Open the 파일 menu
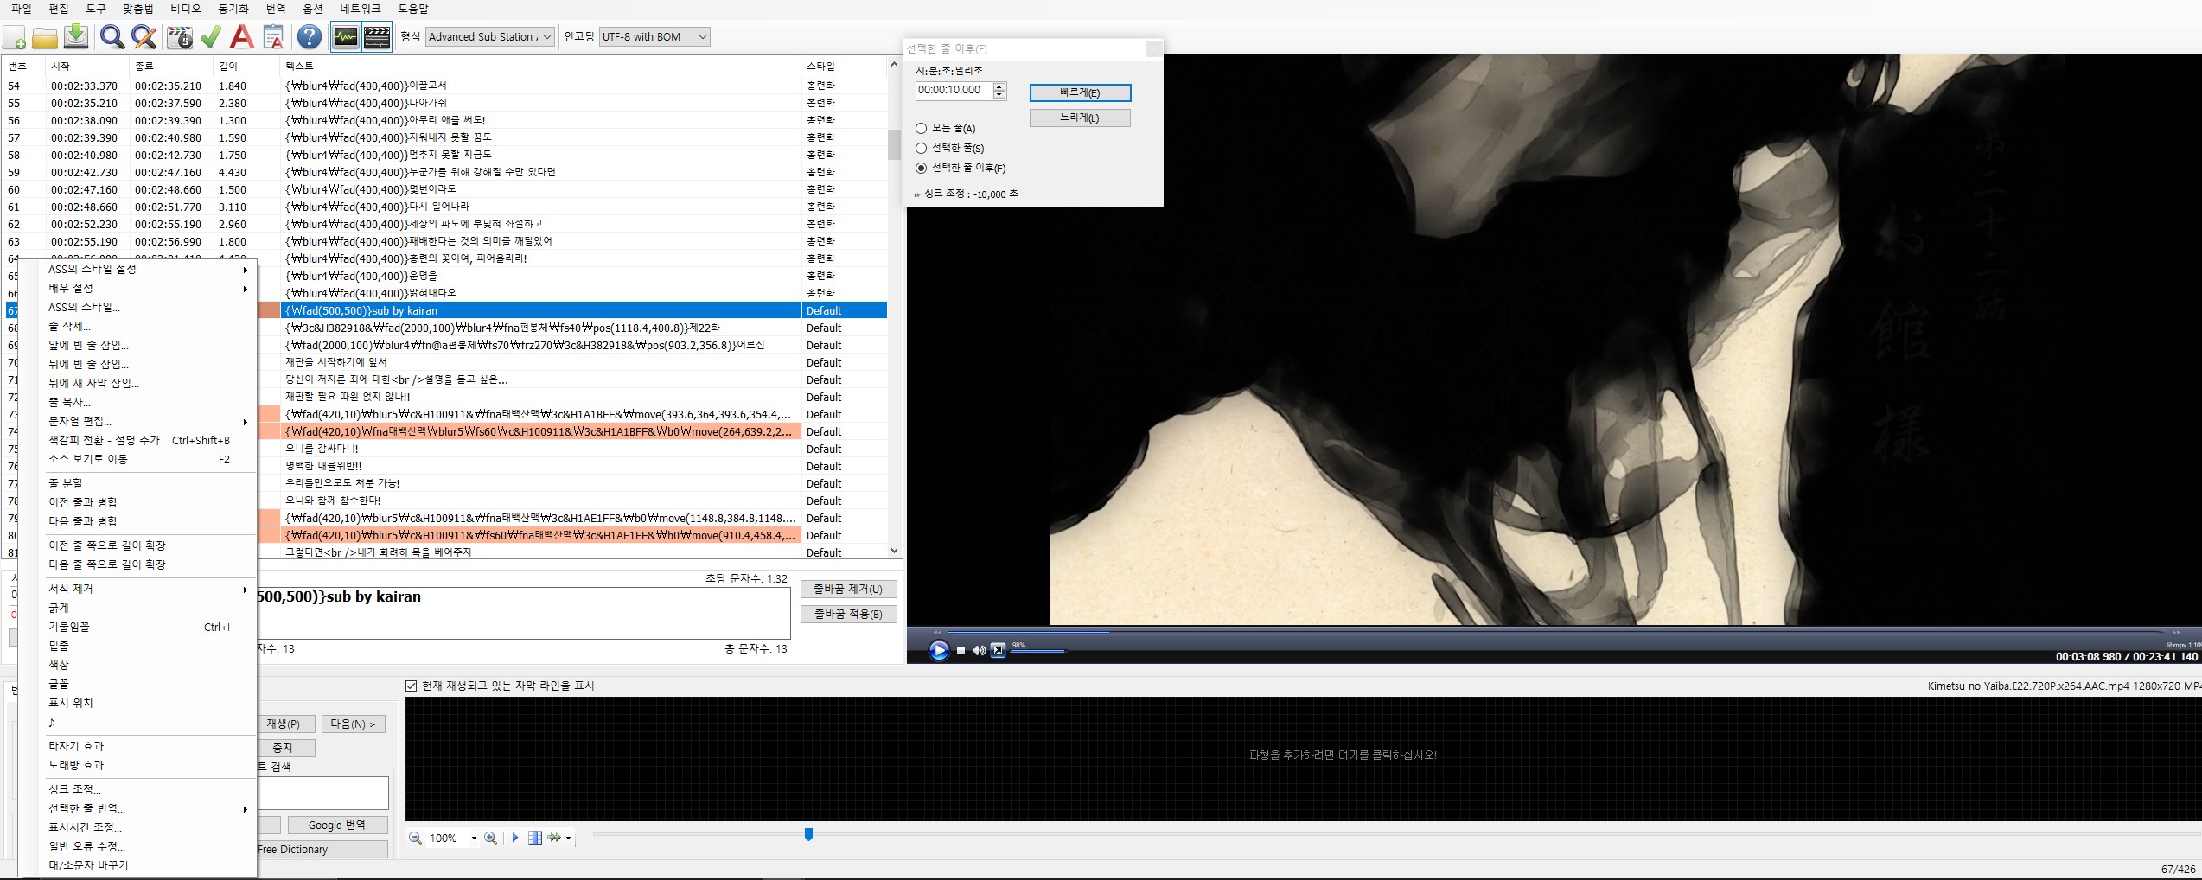Viewport: 2202px width, 880px height. point(21,9)
